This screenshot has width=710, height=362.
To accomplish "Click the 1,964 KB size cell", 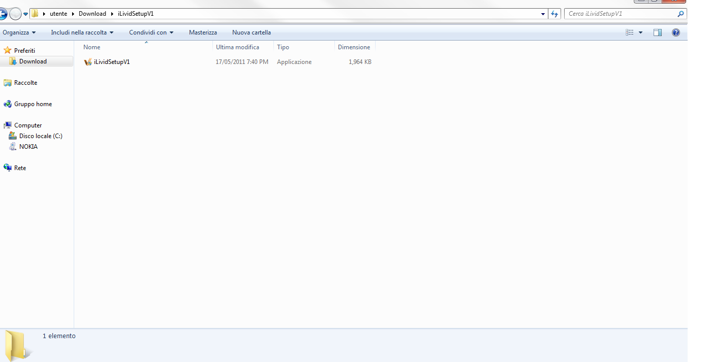I will [360, 62].
